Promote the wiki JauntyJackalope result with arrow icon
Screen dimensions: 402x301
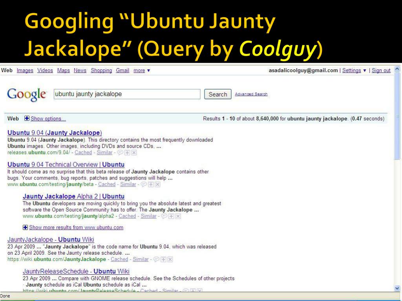pyautogui.click(x=163, y=259)
